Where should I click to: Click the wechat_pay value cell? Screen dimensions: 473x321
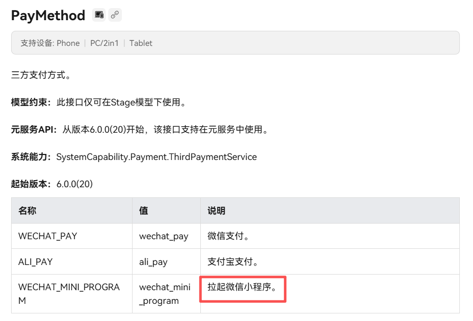(166, 236)
